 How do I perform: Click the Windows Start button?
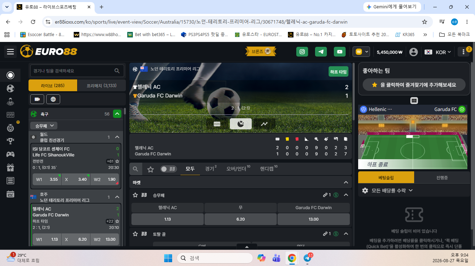click(x=168, y=258)
